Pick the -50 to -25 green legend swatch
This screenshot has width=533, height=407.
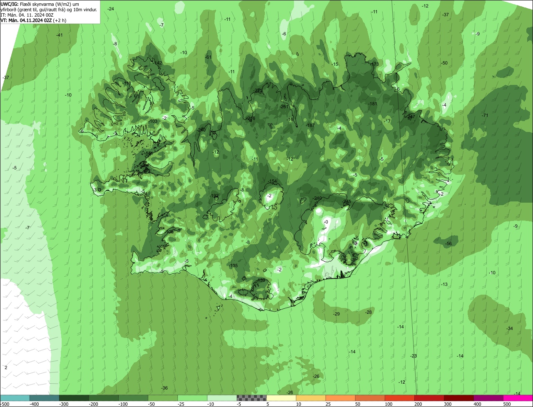click(x=163, y=398)
